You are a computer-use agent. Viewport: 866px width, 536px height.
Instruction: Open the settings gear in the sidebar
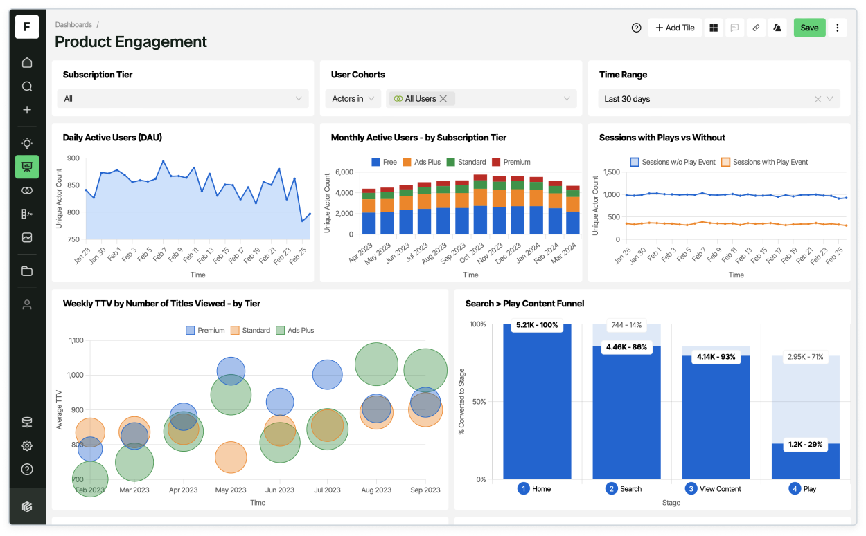point(27,446)
